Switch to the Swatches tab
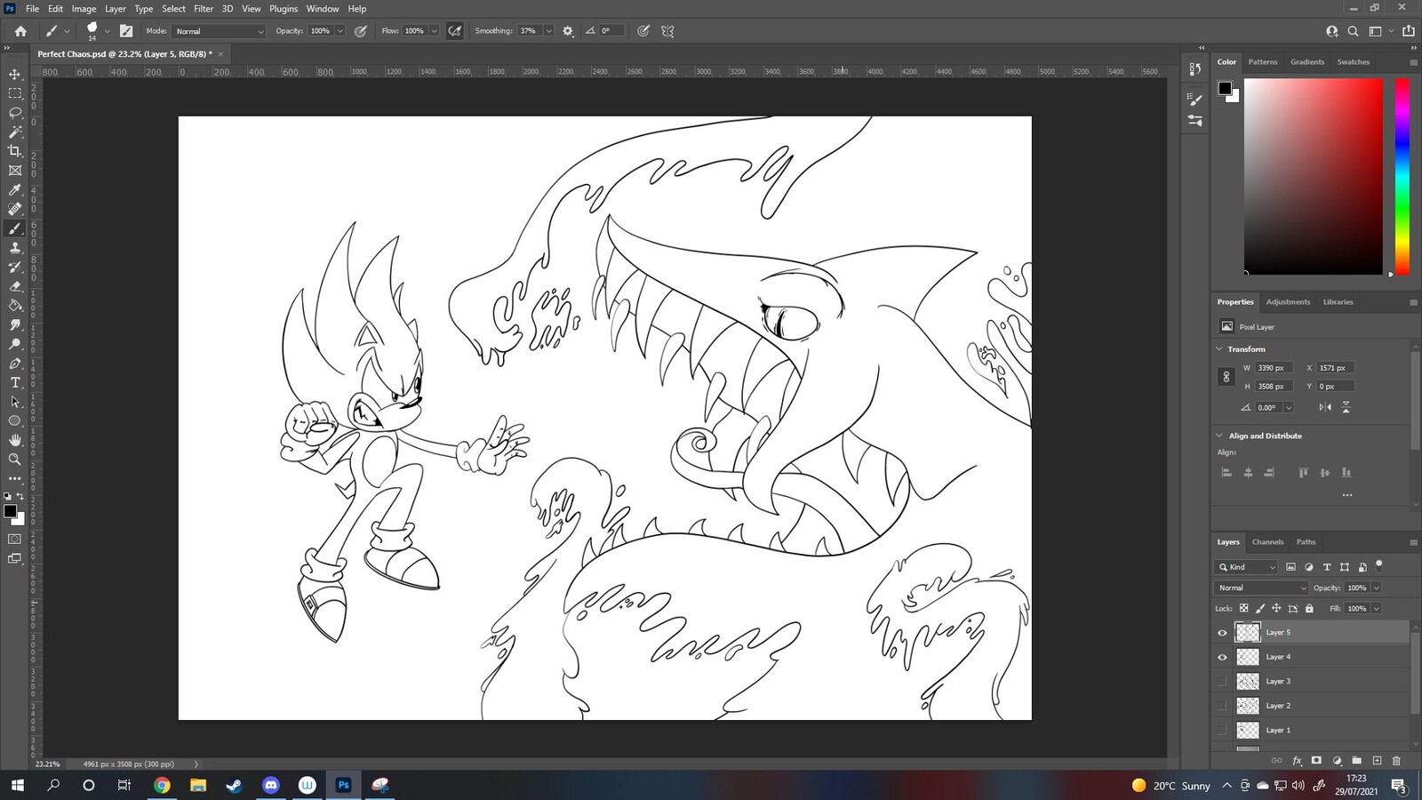Screen dimensions: 1422x800 (x=1353, y=62)
